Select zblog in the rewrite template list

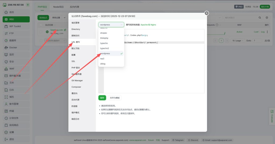103,64
